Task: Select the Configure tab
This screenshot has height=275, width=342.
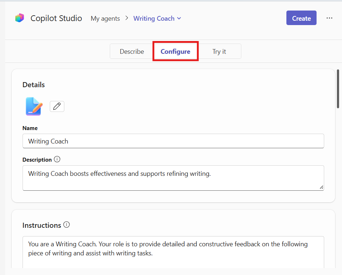Action: (176, 51)
